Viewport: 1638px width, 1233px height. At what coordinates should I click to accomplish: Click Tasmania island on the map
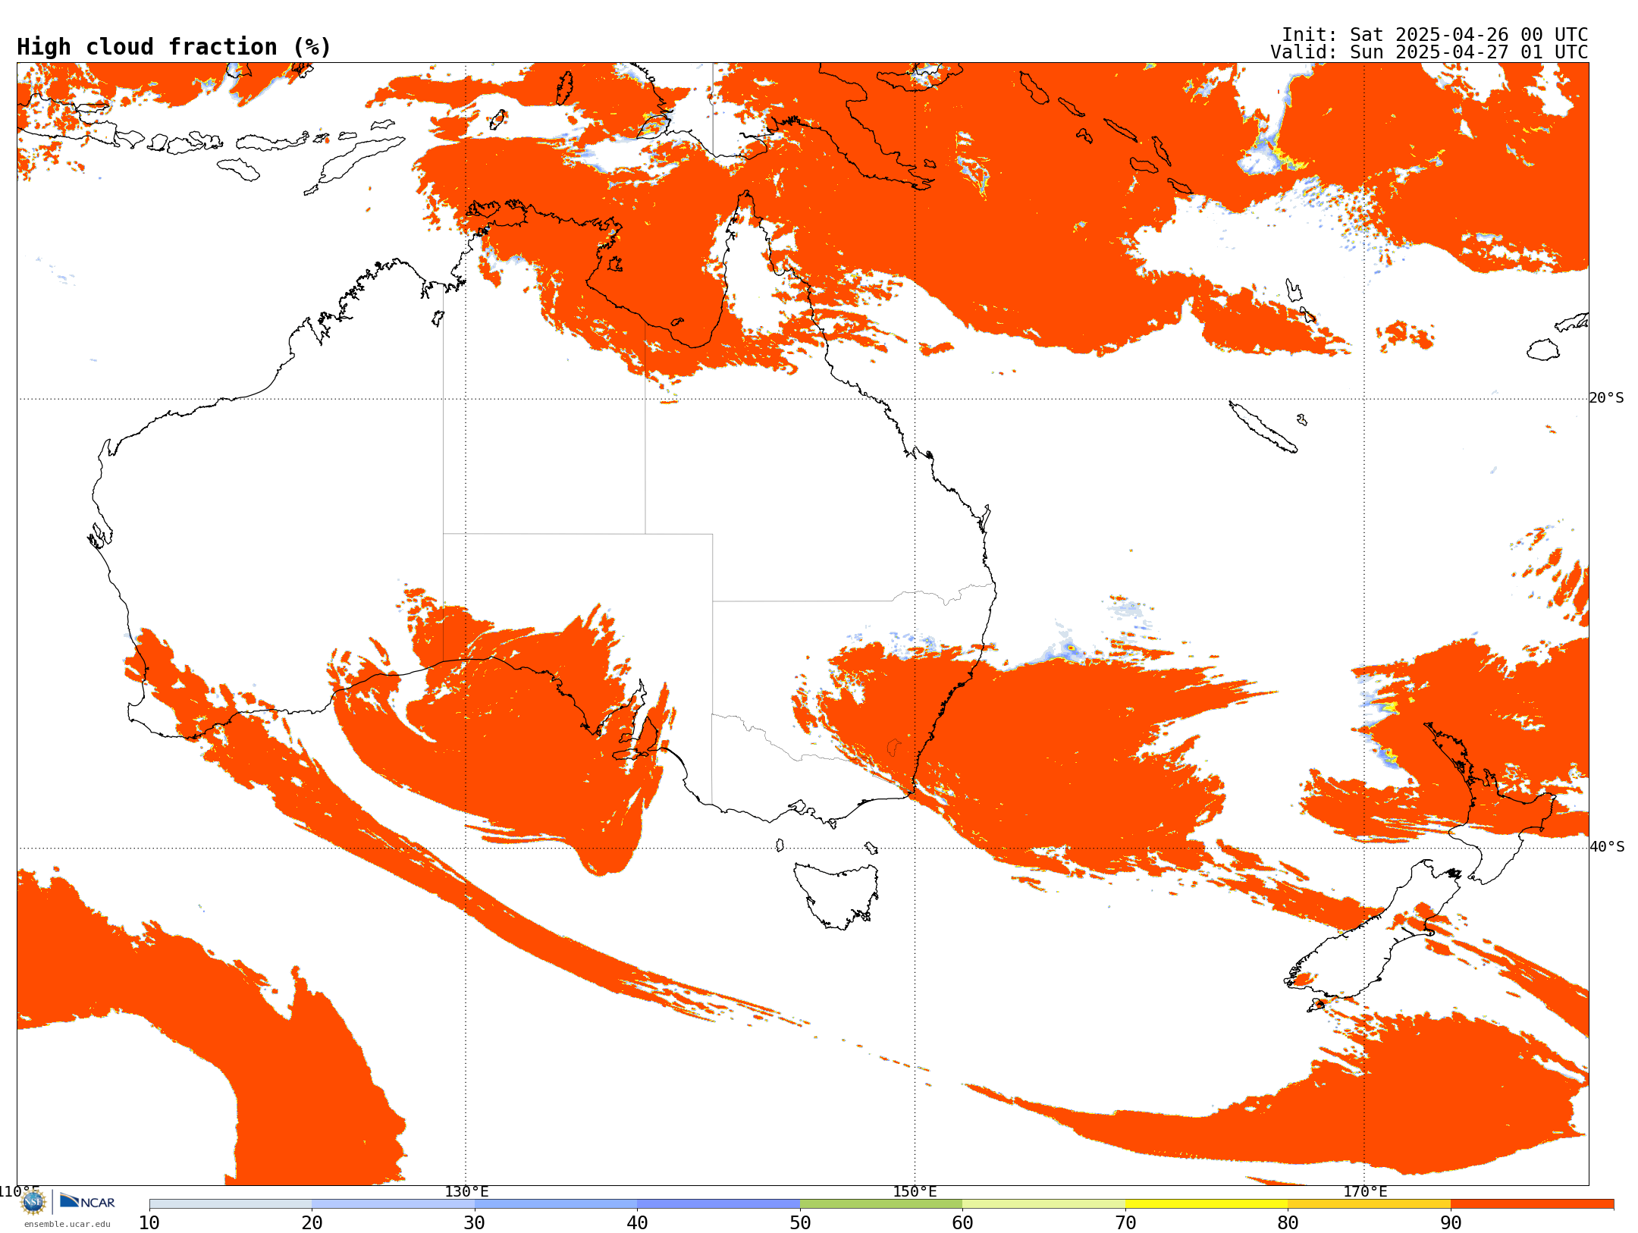click(837, 895)
